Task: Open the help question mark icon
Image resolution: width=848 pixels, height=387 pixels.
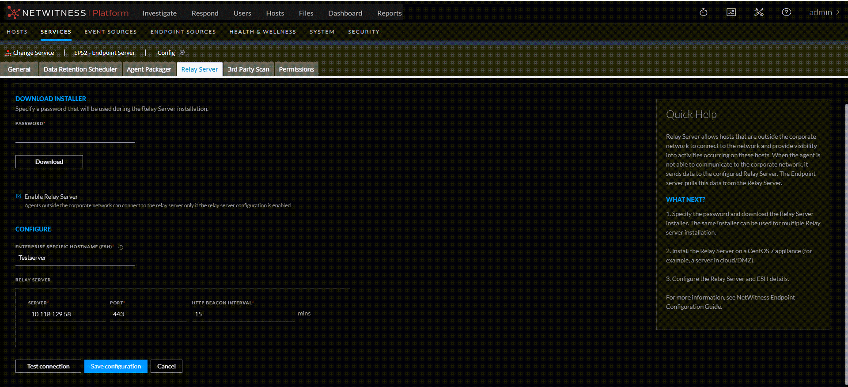Action: pyautogui.click(x=786, y=12)
